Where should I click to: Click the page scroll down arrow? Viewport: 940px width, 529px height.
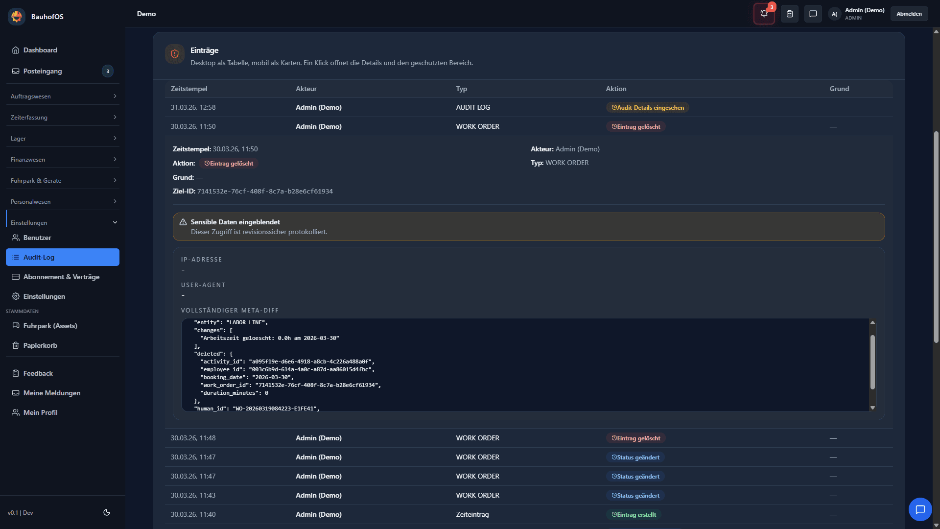point(936,525)
